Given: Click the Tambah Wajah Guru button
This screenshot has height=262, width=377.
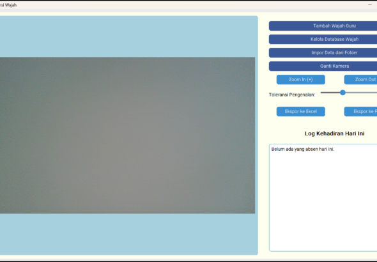Looking at the screenshot, I should point(323,26).
